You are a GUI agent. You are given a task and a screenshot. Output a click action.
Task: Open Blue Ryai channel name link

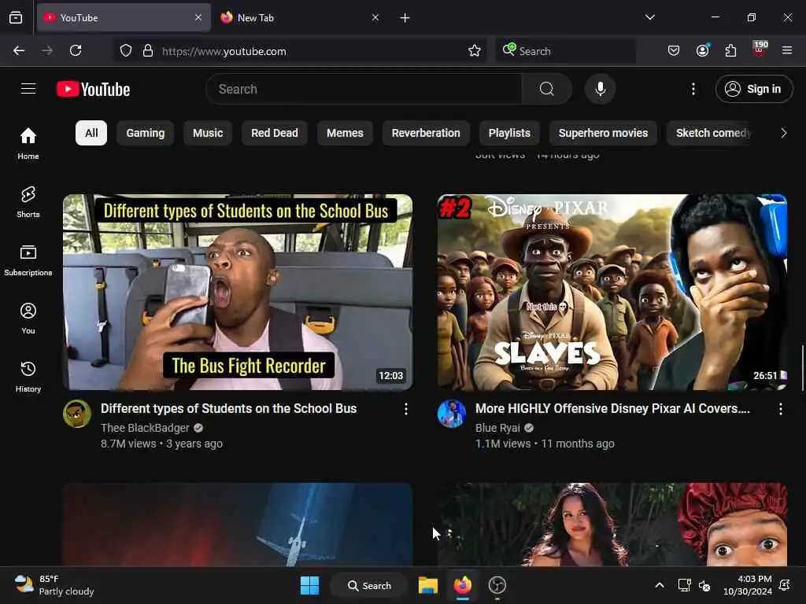pos(497,428)
